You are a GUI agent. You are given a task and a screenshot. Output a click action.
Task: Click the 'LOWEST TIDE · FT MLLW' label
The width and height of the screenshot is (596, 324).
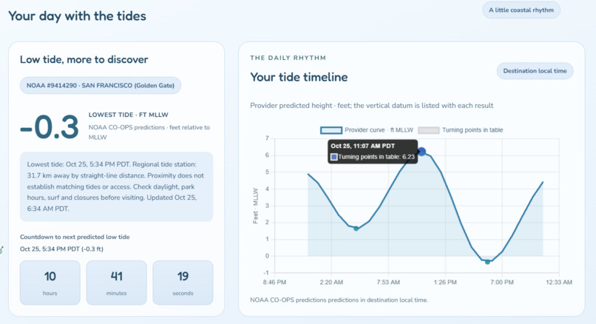coord(129,115)
